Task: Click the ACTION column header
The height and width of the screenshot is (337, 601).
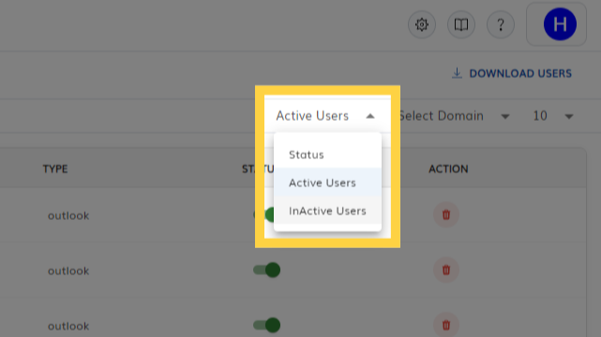Action: click(x=448, y=168)
